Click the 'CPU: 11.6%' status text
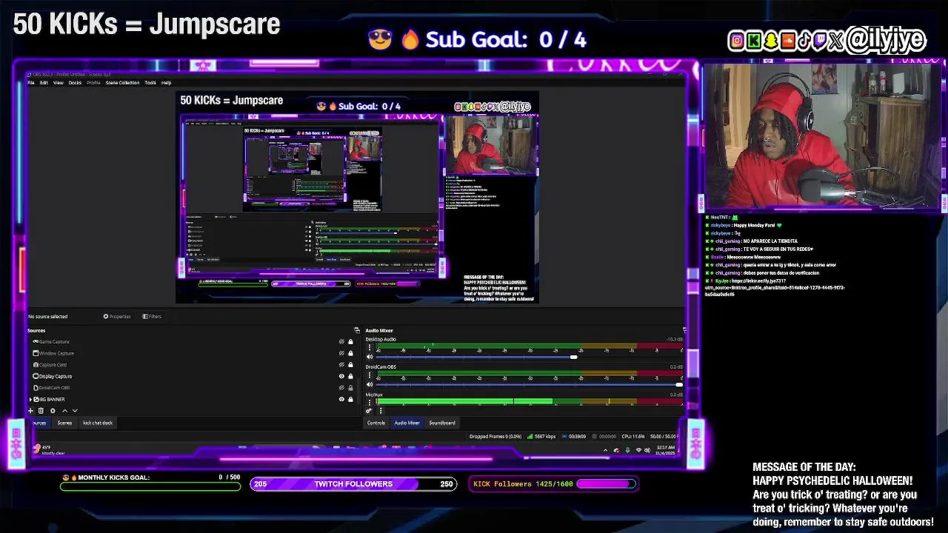The height and width of the screenshot is (533, 948). click(x=633, y=436)
